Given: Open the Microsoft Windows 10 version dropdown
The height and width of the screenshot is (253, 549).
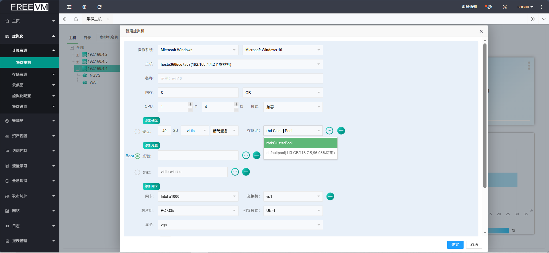Looking at the screenshot, I should click(282, 50).
